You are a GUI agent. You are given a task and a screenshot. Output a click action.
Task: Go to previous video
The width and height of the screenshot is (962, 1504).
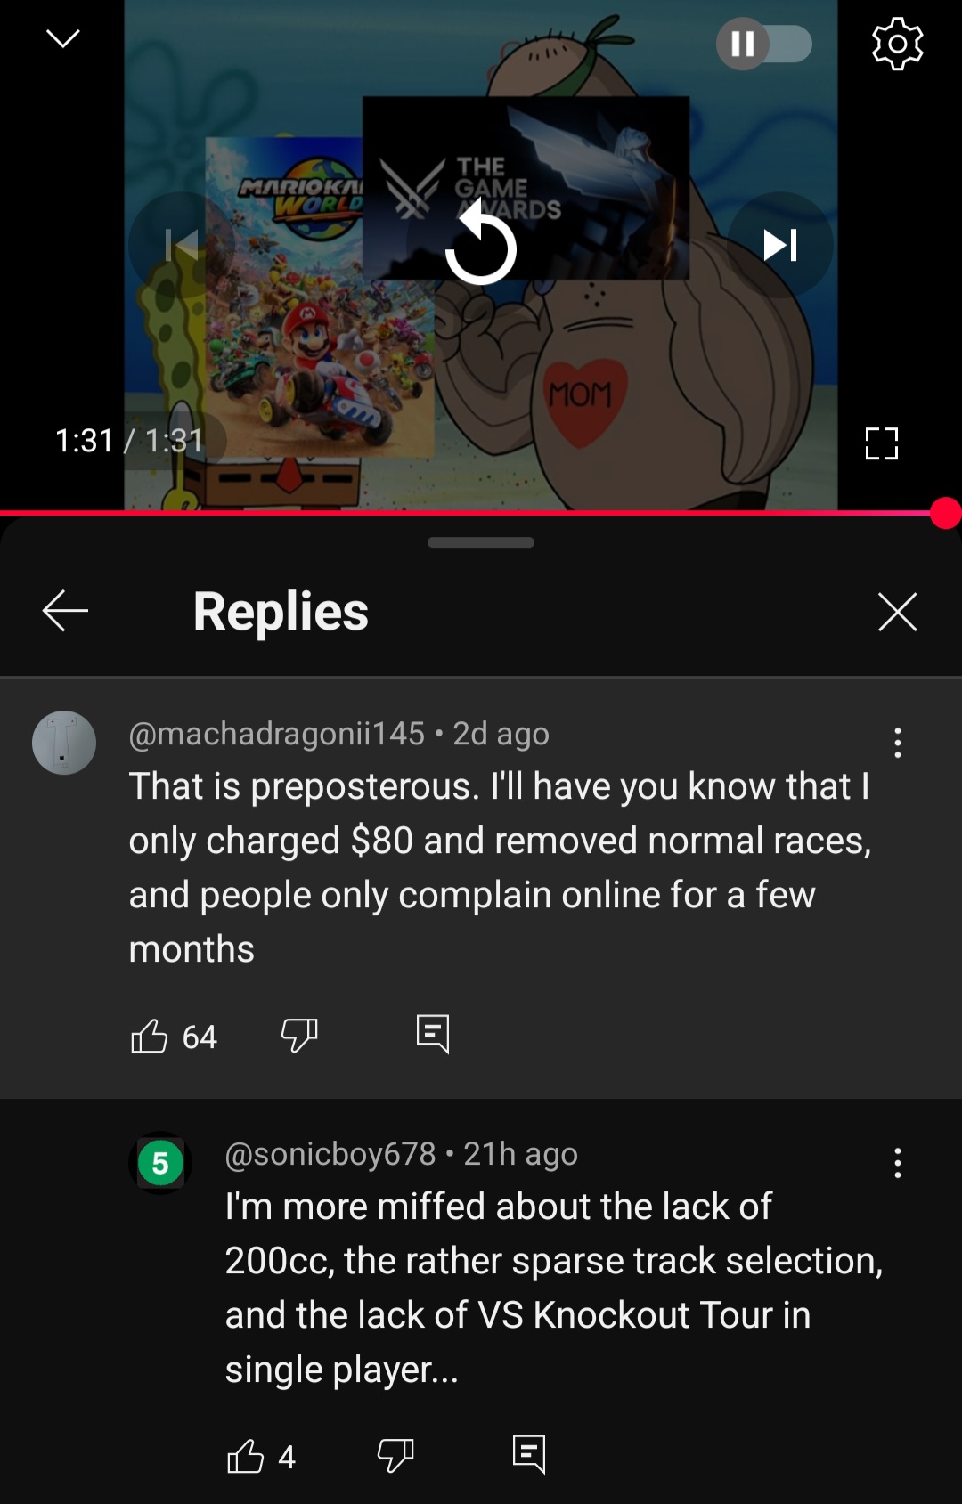[182, 245]
